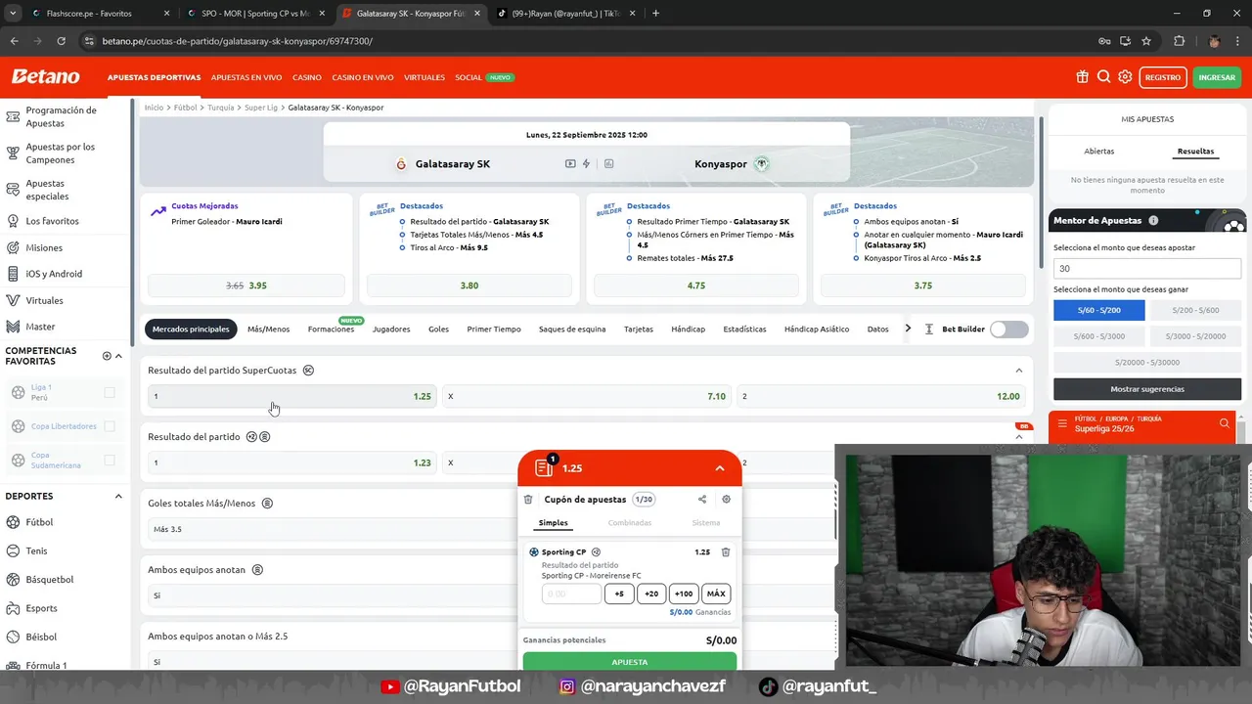This screenshot has width=1252, height=704.
Task: Check the Liga 1 Perú checkbox
Action: 110,392
